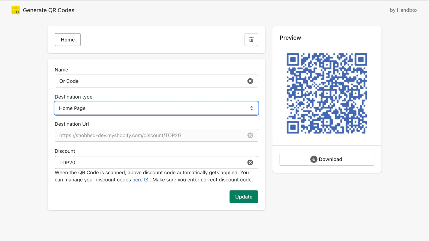
Task: Click the Destination Url input field
Action: point(156,135)
